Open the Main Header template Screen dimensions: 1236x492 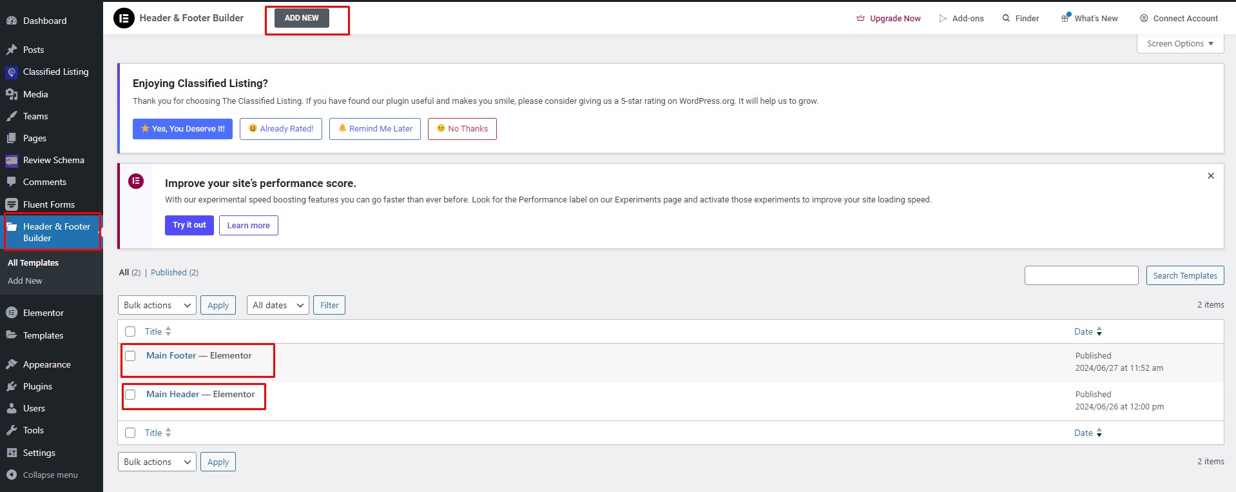tap(173, 394)
